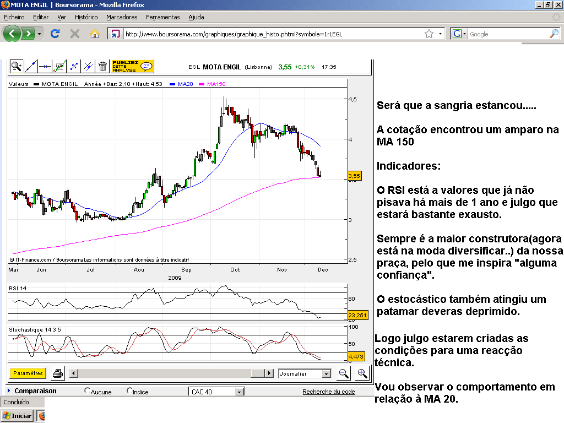Zoom out the chart with minus magnifier
The width and height of the screenshot is (564, 423).
click(344, 373)
